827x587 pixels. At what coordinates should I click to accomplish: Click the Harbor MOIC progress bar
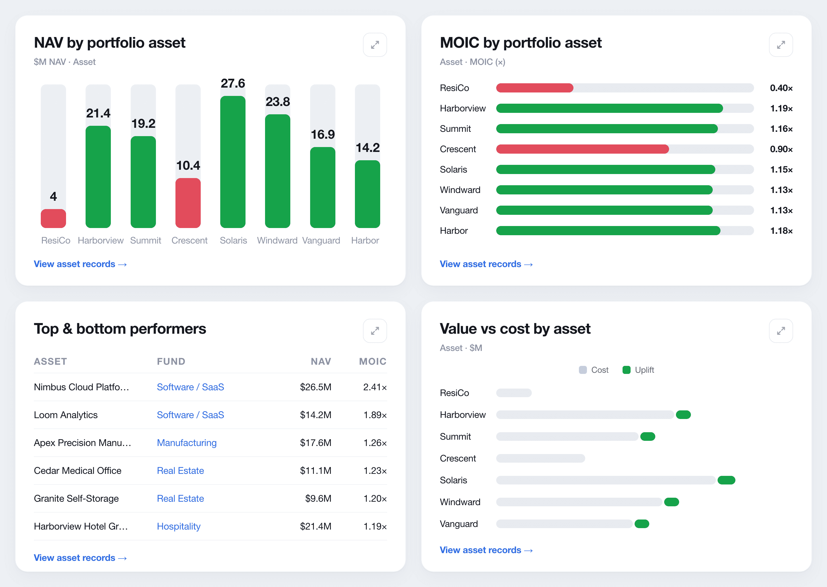[x=625, y=231]
